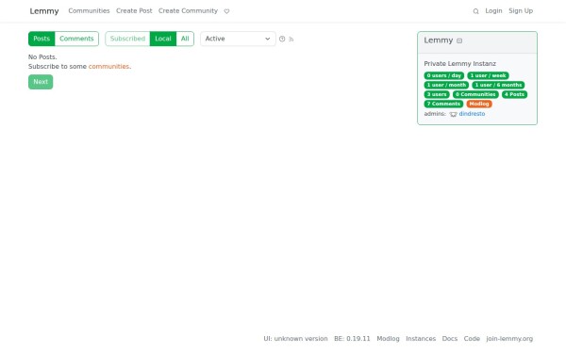Viewport: 566px width, 353px height.
Task: Click the '1 user / month' badge
Action: coord(446,85)
